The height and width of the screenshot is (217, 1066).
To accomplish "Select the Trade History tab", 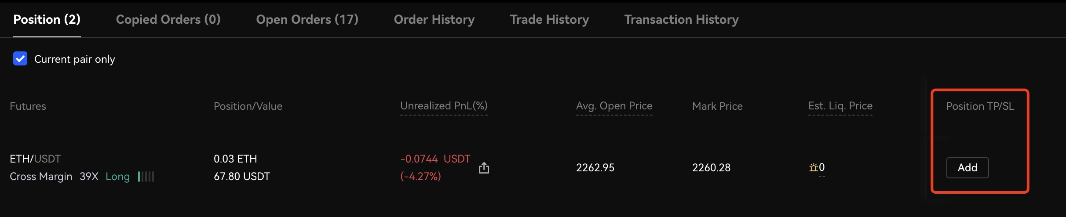I will tap(549, 19).
